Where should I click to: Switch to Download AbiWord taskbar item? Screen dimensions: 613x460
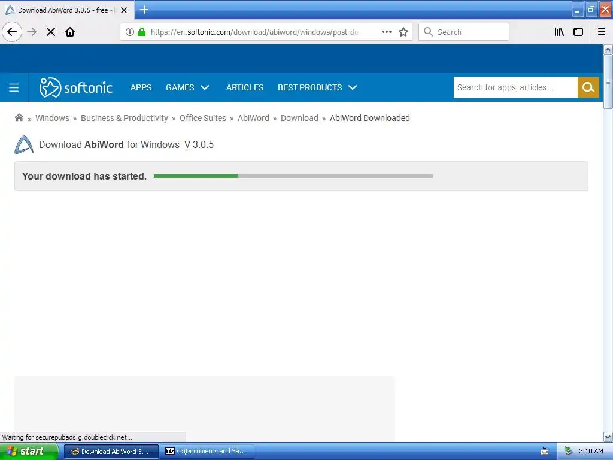[x=111, y=452]
